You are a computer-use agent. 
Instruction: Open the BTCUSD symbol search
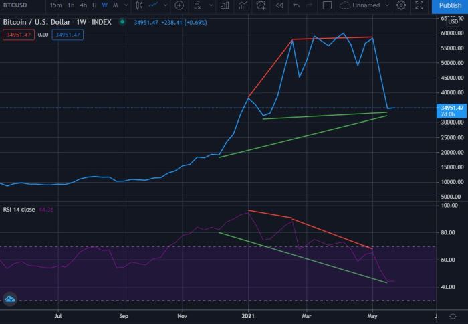click(x=15, y=5)
